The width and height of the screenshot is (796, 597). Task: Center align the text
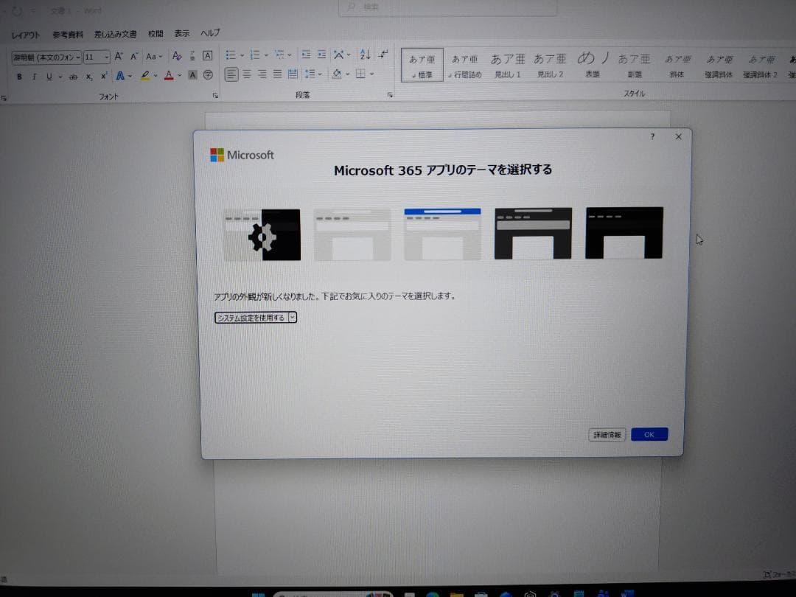coord(247,74)
